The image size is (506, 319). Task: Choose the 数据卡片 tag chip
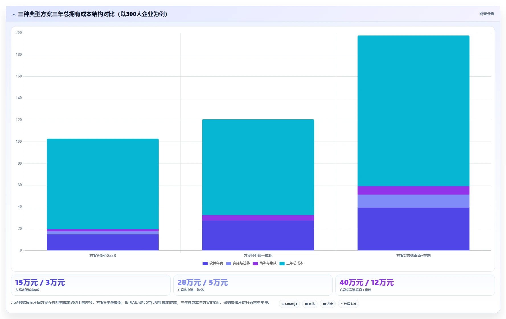click(349, 304)
